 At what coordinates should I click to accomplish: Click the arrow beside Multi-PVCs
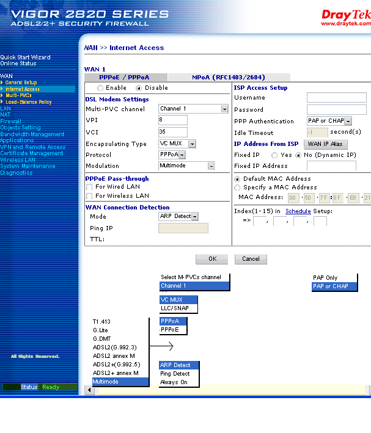pos(2,95)
